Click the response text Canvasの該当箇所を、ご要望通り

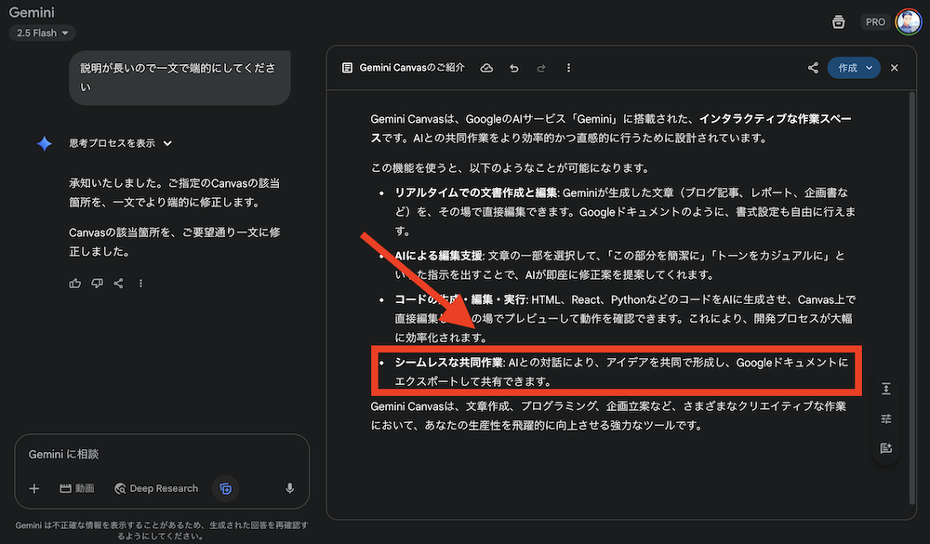click(175, 242)
